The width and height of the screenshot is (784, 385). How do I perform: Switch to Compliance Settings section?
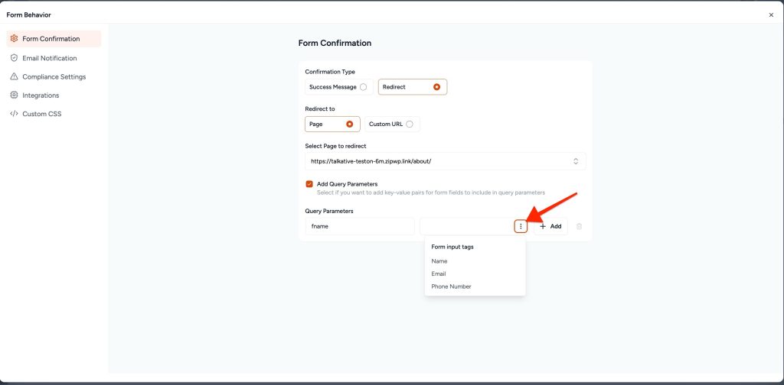[x=54, y=76]
